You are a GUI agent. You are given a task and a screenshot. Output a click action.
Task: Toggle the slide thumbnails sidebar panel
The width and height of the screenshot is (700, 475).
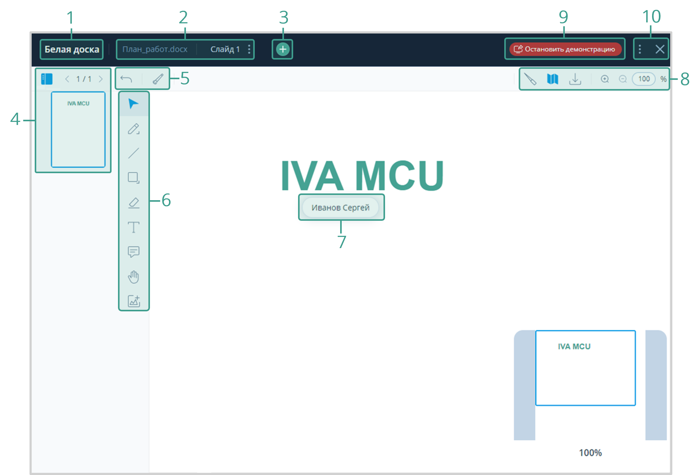click(x=47, y=79)
